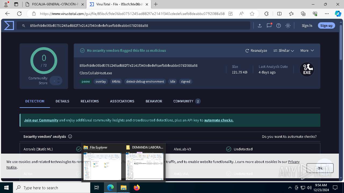Switch to the COMMUNITY tab

tap(187, 101)
